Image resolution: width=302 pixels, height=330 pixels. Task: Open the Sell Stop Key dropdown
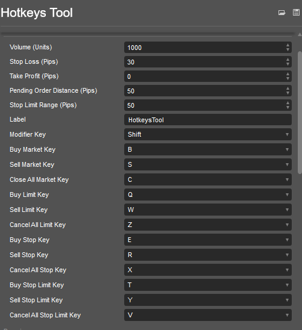[208, 255]
